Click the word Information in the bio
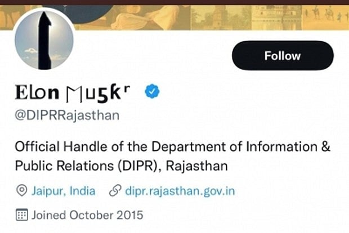The height and width of the screenshot is (233, 349). coord(280,147)
